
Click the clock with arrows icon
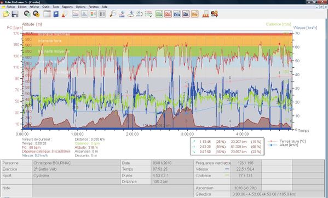pyautogui.click(x=139, y=14)
